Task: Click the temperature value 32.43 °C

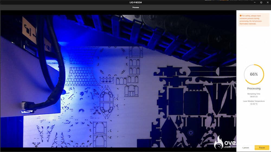Action: (254, 104)
